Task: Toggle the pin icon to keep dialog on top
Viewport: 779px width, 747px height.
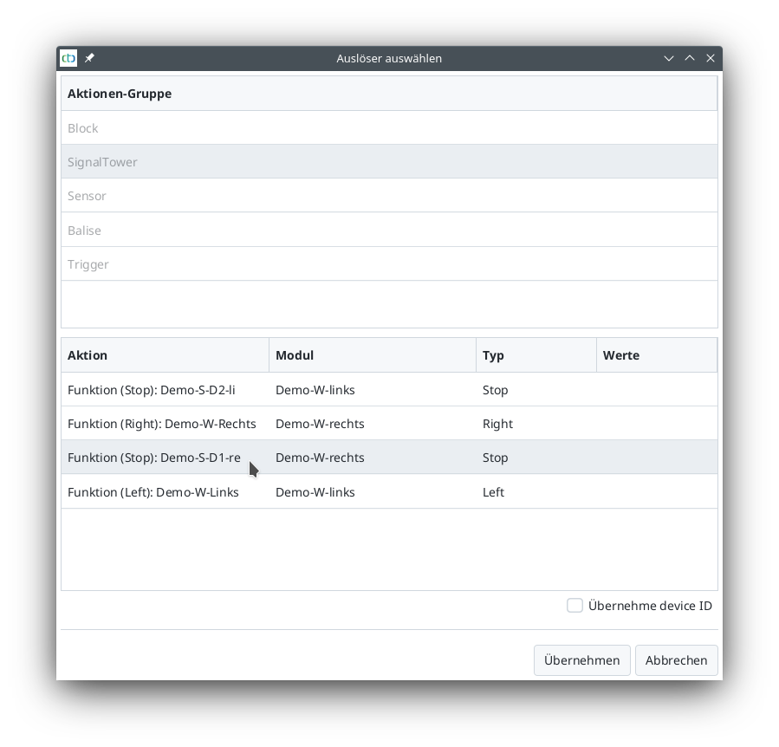Action: point(89,58)
